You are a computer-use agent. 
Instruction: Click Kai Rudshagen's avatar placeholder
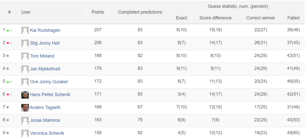point(25,30)
